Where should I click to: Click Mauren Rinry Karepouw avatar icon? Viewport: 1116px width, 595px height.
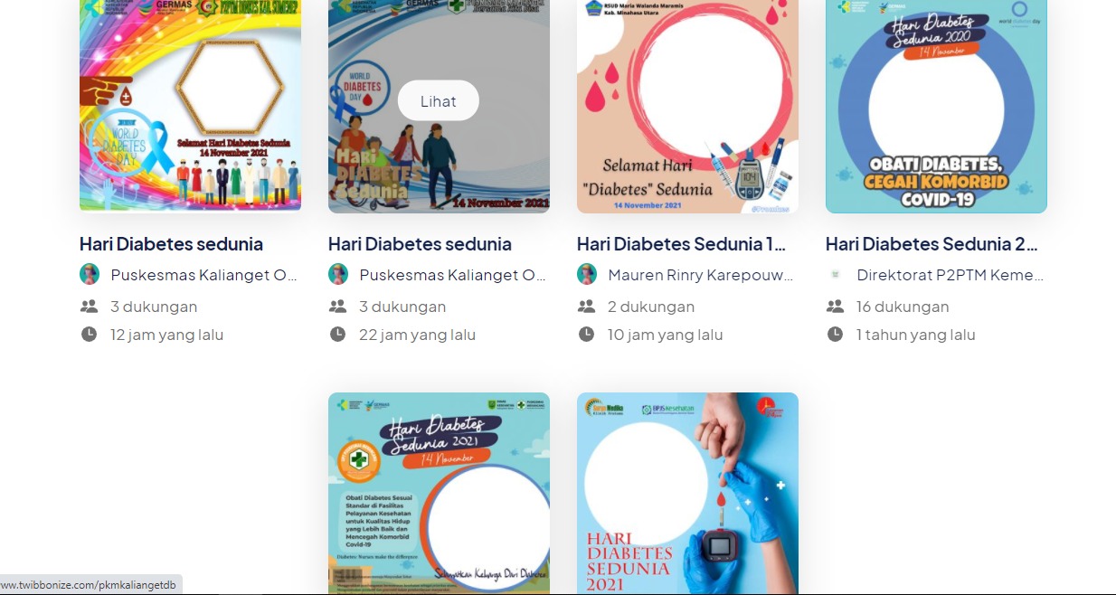[587, 274]
